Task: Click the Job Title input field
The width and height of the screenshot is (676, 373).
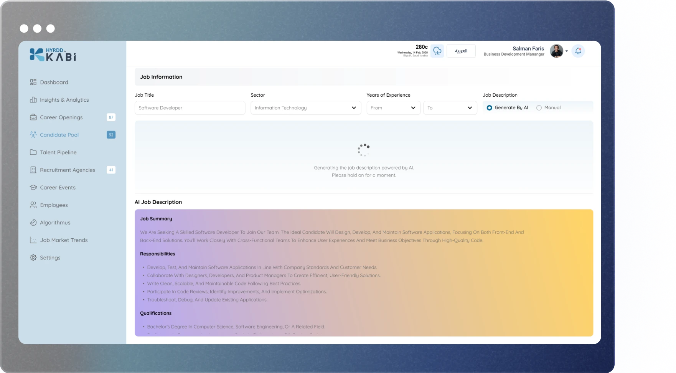Action: [190, 108]
